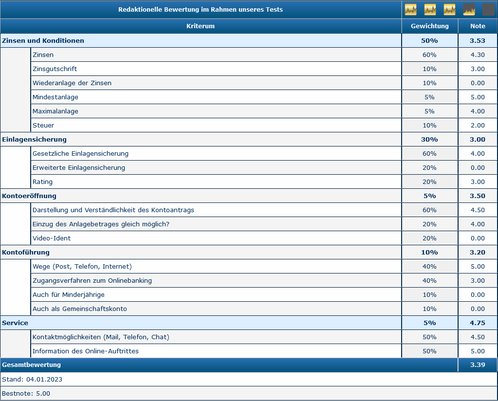Click the 2.00 note in Steuer row
The height and width of the screenshot is (401, 498).
coord(478,126)
